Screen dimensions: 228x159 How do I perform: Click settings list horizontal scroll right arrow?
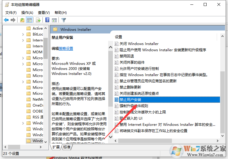[x=218, y=141]
